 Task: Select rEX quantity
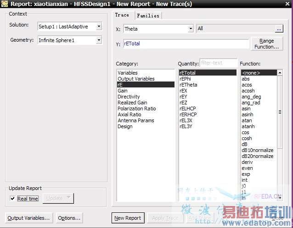click(x=208, y=91)
